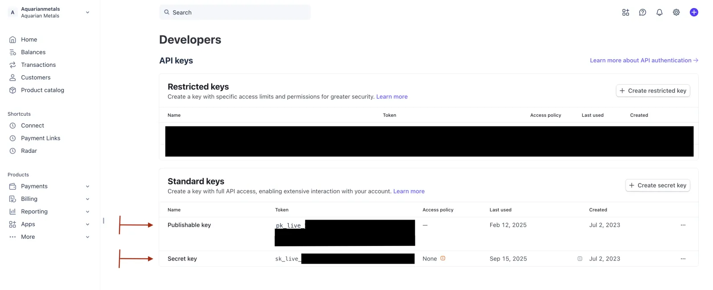Click the blue plus create button
Viewport: 713px width, 290px height.
694,12
